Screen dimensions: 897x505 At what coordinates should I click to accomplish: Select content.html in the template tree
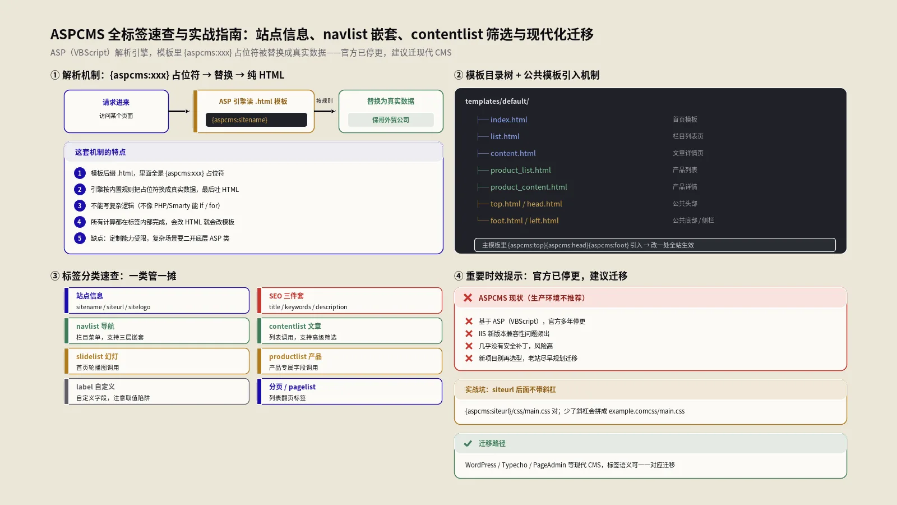coord(513,153)
